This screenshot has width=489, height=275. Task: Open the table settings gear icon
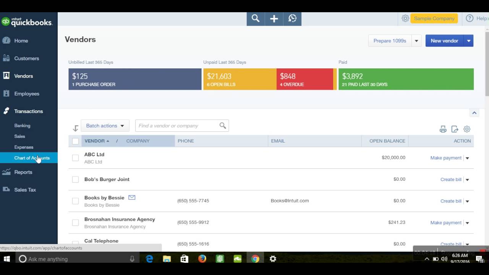pos(467,129)
